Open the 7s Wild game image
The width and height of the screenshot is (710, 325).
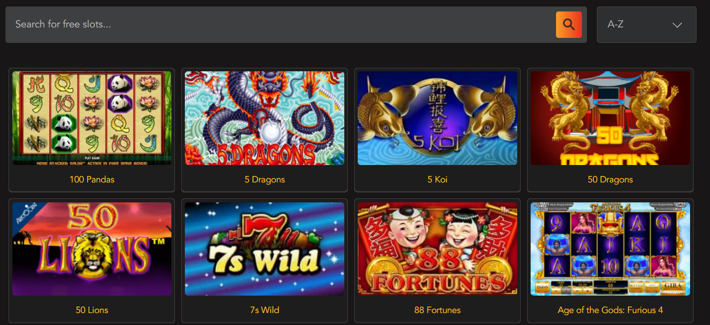[265, 249]
